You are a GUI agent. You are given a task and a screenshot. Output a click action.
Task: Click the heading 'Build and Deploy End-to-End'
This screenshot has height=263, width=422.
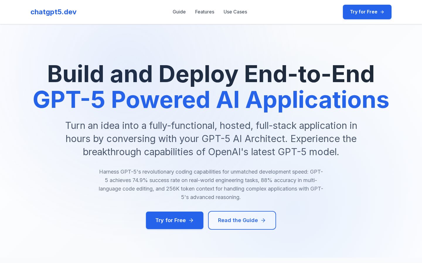pos(211,74)
